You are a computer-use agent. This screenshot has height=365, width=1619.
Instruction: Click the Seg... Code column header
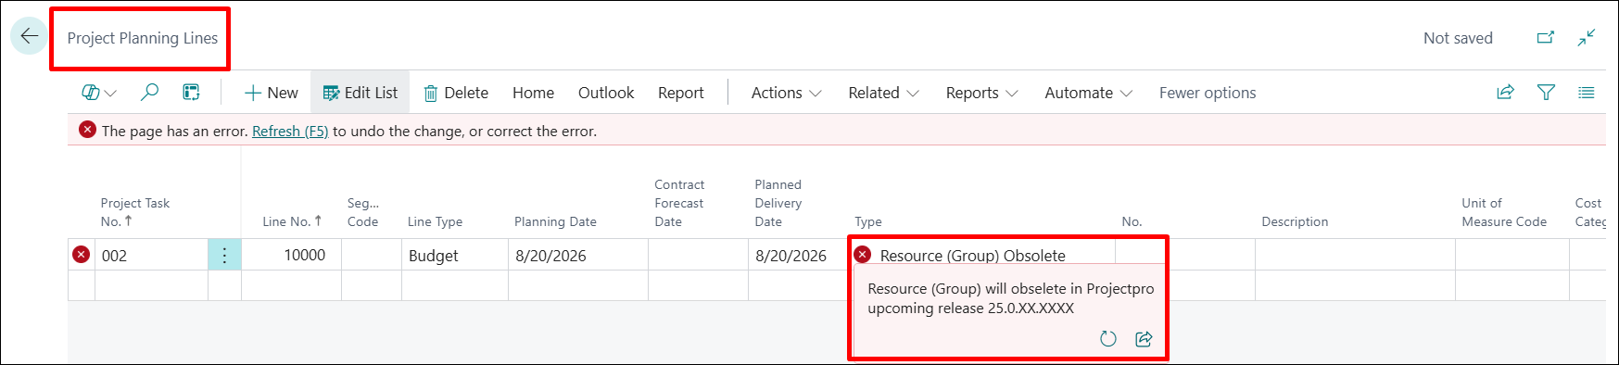(x=362, y=212)
